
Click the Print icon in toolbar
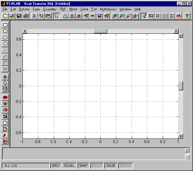(25, 16)
